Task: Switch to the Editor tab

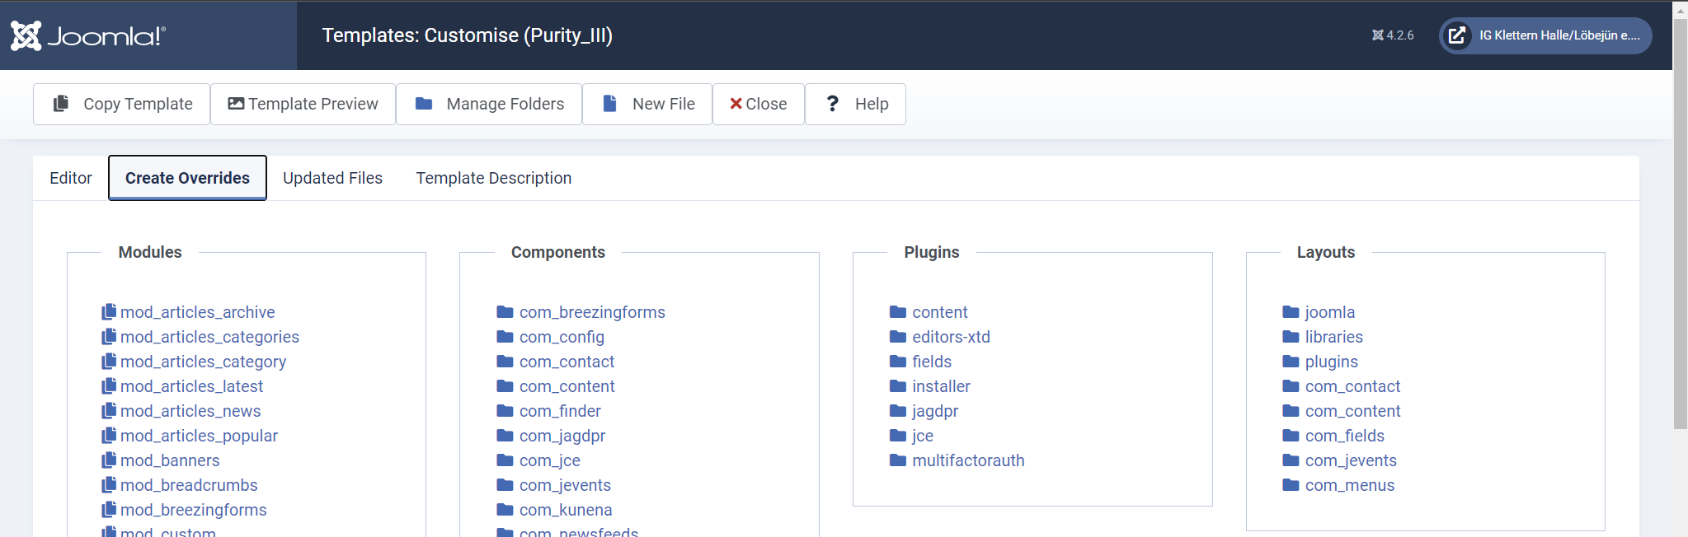Action: coord(71,178)
